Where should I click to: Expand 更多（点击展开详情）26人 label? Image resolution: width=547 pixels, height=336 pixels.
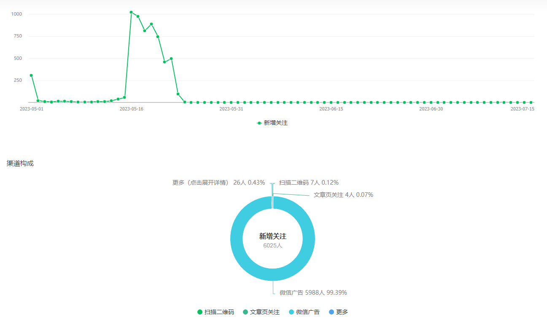click(x=218, y=183)
